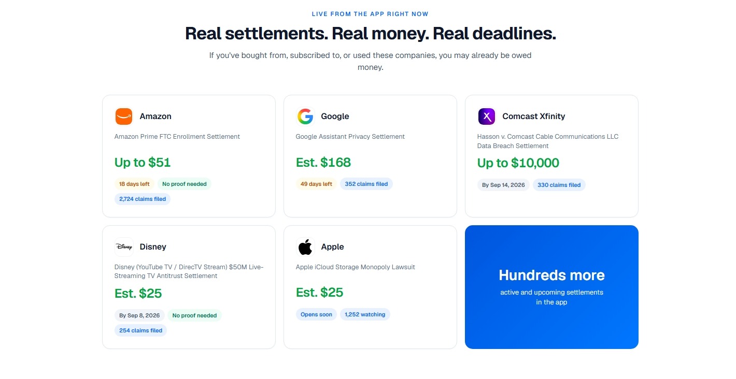Click Disney's No proof needed badge
This screenshot has width=736, height=379.
[194, 315]
